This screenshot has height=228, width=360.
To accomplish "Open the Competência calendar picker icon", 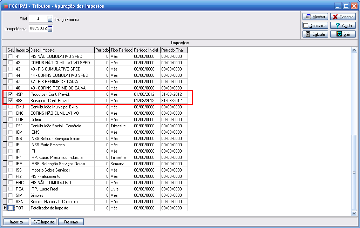I will click(x=50, y=28).
